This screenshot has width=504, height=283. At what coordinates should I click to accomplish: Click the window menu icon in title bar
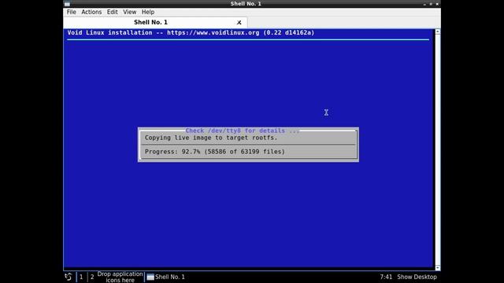point(67,4)
